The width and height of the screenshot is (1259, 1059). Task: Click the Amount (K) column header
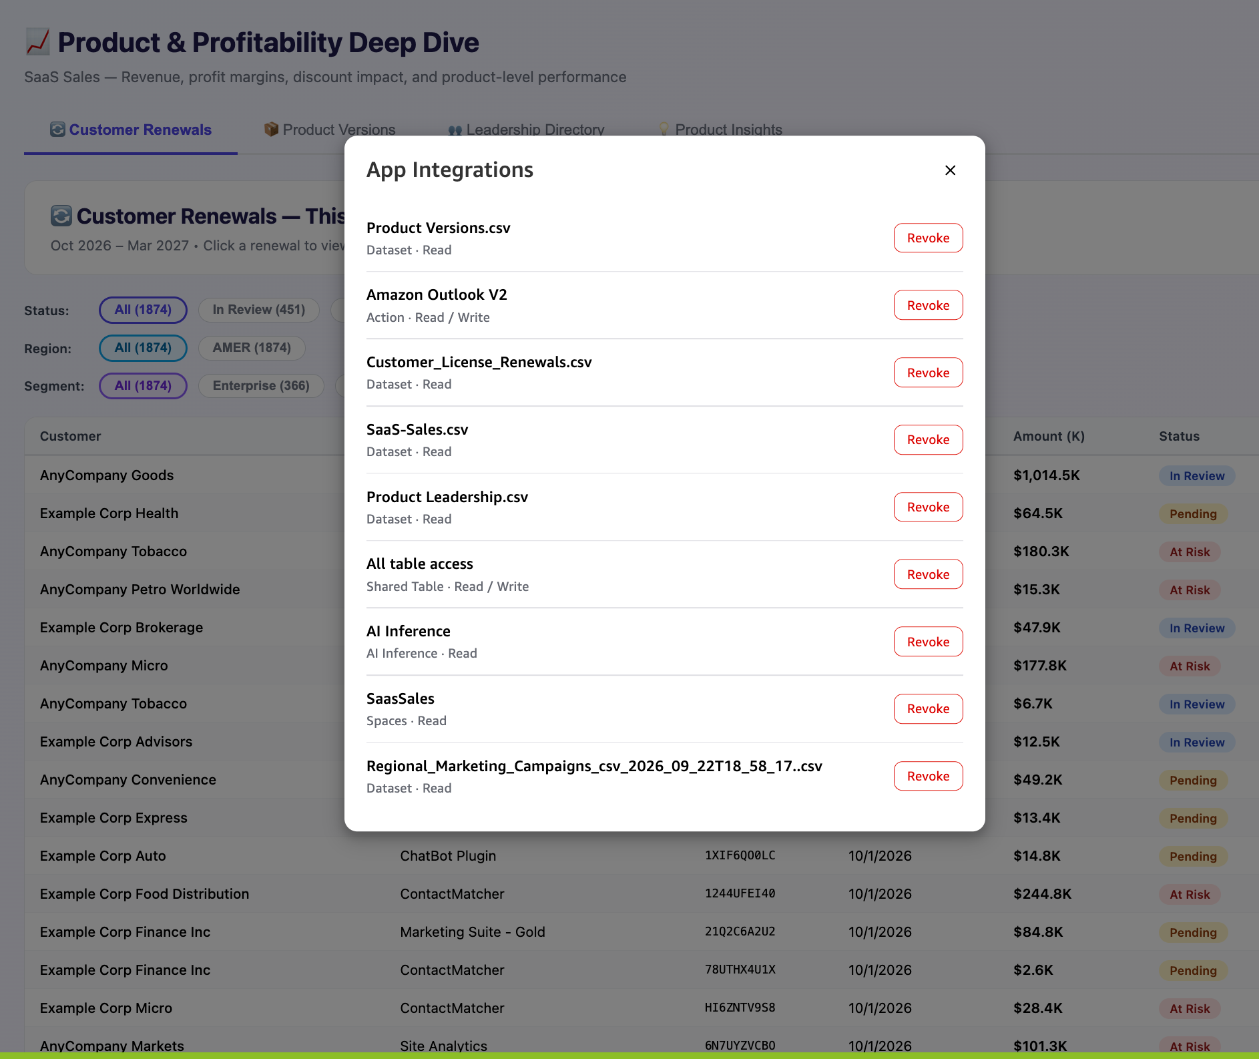point(1049,436)
